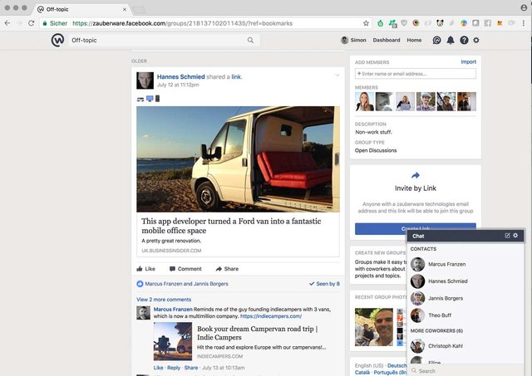The image size is (532, 376).
Task: Expand View 2 more comments
Action: [x=164, y=300]
